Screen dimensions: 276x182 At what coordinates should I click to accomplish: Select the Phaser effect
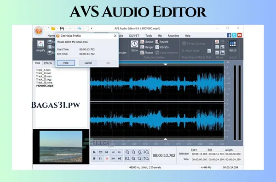(x=147, y=53)
